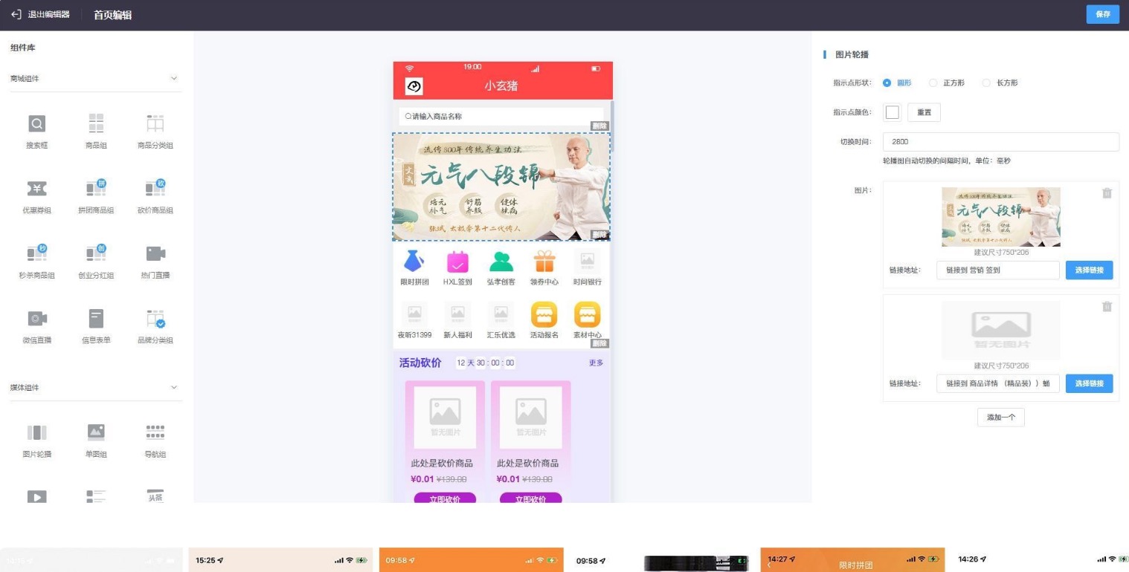The width and height of the screenshot is (1129, 572).
Task: Select the 拼团商品组 component icon
Action: click(96, 189)
